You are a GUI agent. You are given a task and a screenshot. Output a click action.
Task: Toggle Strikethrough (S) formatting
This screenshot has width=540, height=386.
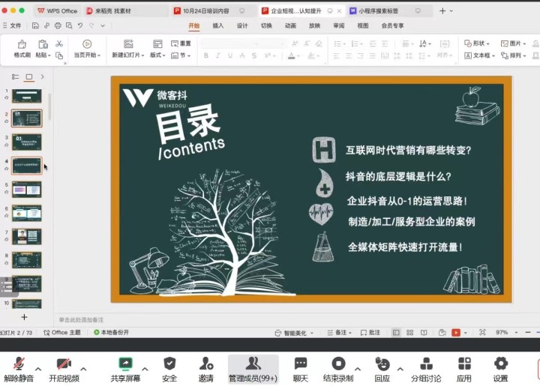254,55
